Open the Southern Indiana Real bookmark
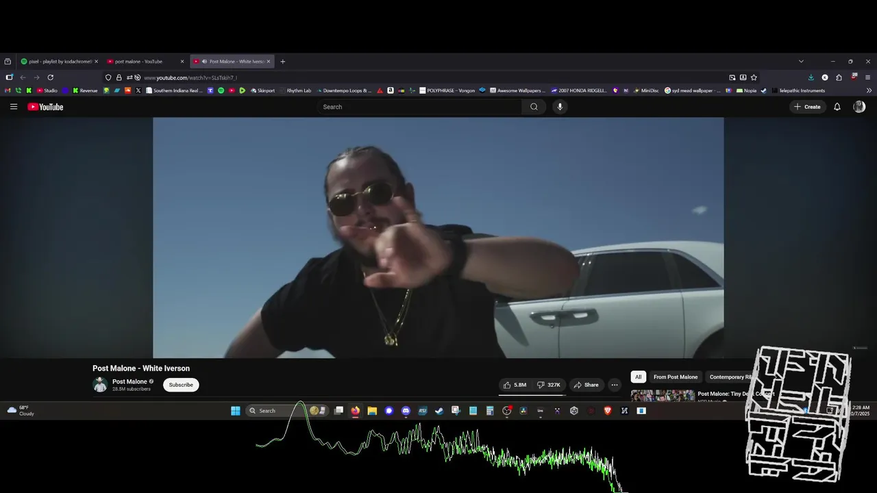This screenshot has width=877, height=493. click(x=174, y=90)
